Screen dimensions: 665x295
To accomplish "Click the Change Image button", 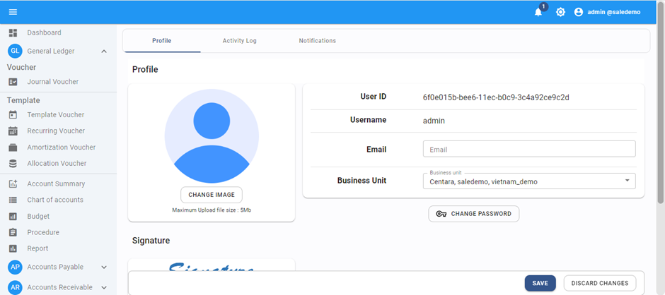I will (212, 195).
